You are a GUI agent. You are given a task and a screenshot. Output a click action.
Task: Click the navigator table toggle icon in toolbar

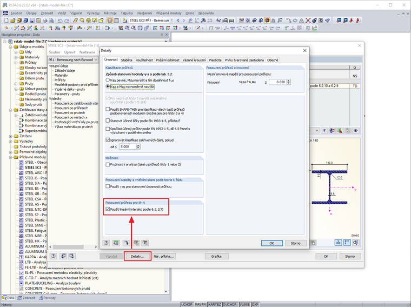pos(110,21)
